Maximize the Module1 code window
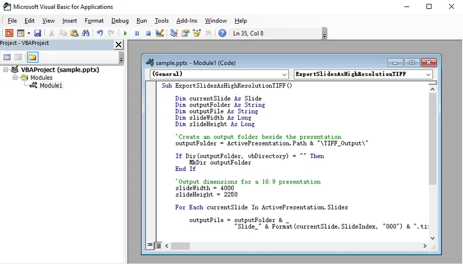Image resolution: width=463 pixels, height=264 pixels. pyautogui.click(x=412, y=62)
